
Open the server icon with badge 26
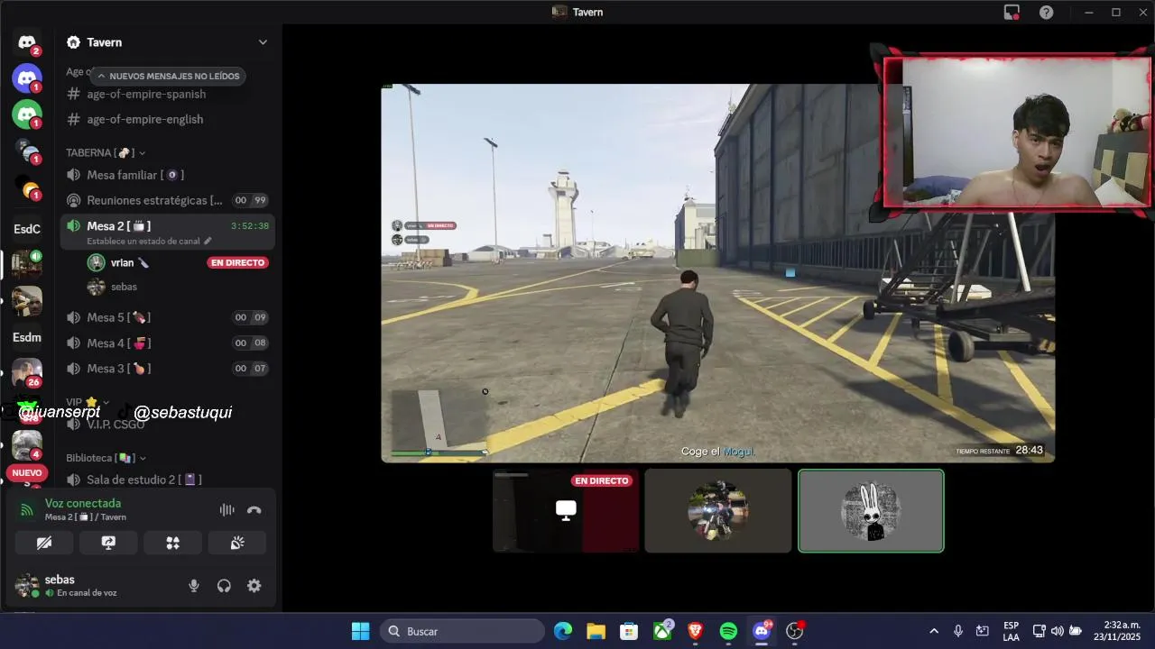27,371
